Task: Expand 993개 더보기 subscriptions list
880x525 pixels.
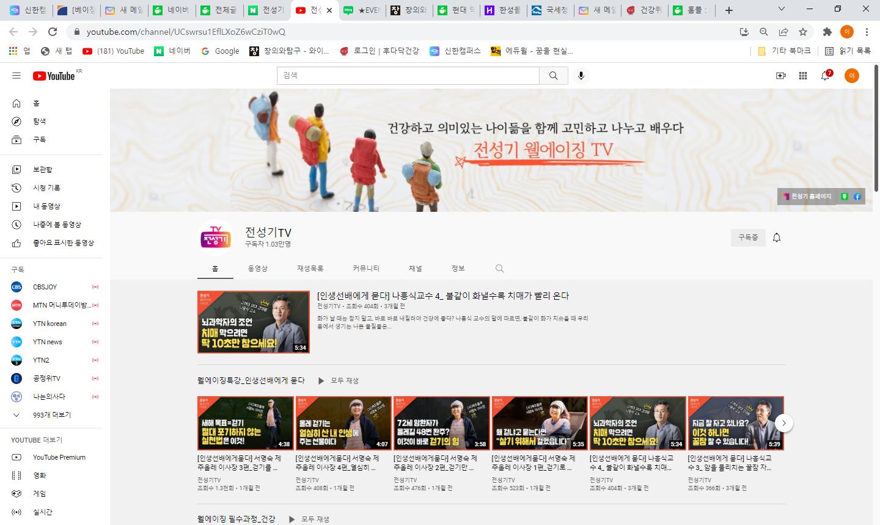Action: click(x=51, y=415)
